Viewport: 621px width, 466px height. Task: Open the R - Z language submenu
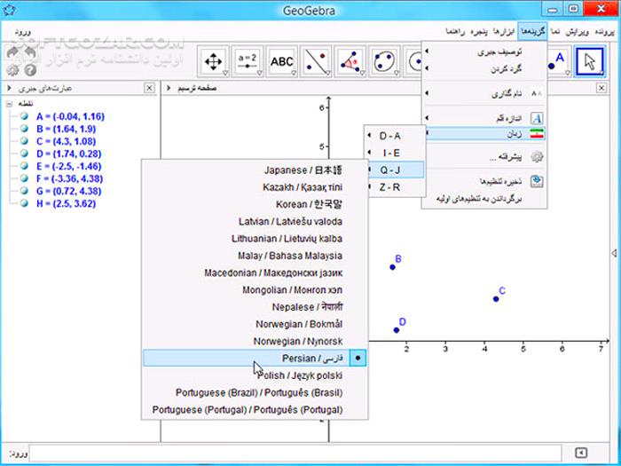pos(395,187)
